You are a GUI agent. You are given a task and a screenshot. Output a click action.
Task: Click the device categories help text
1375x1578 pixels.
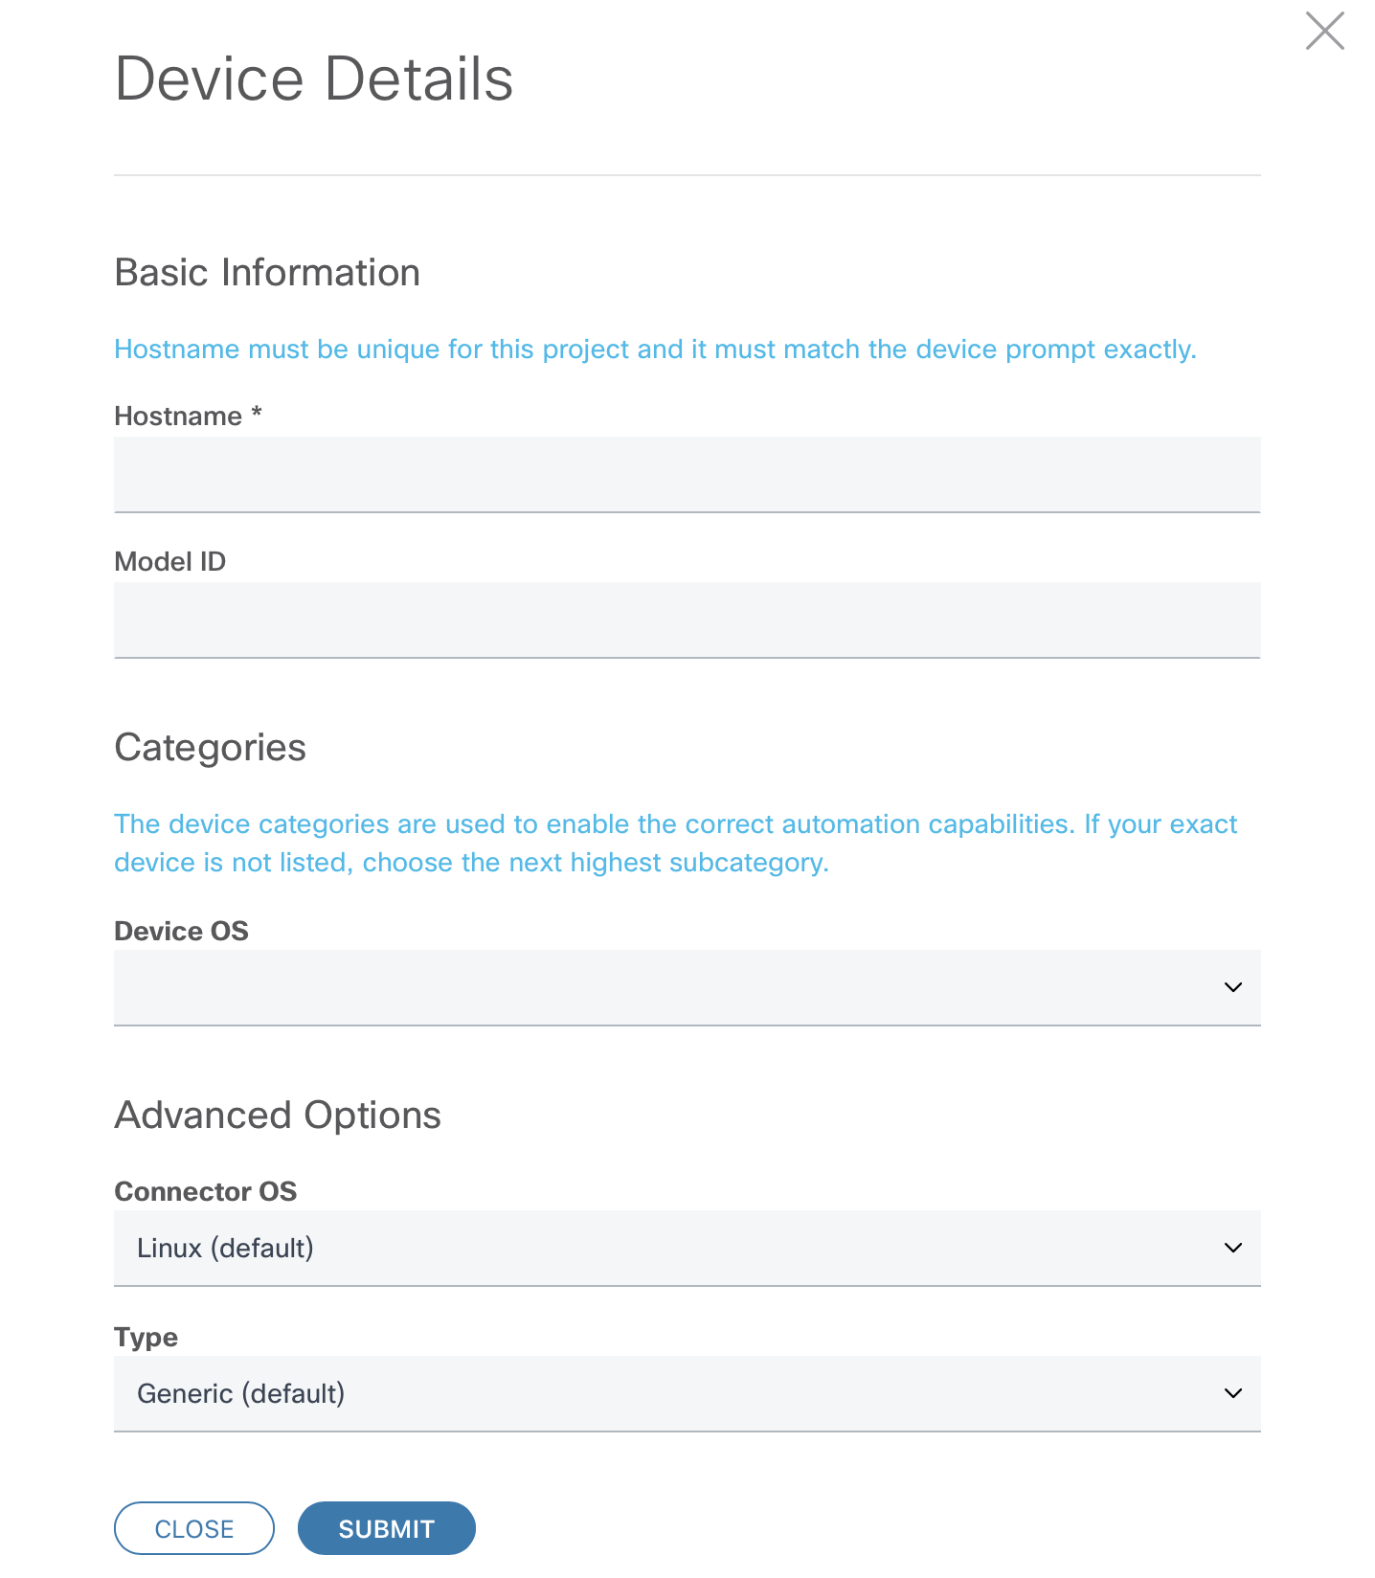675,844
